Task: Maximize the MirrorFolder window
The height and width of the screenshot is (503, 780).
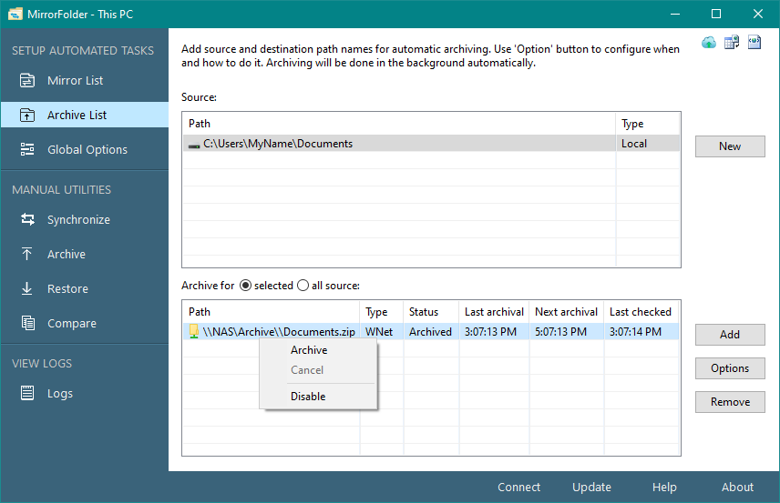Action: coord(716,14)
